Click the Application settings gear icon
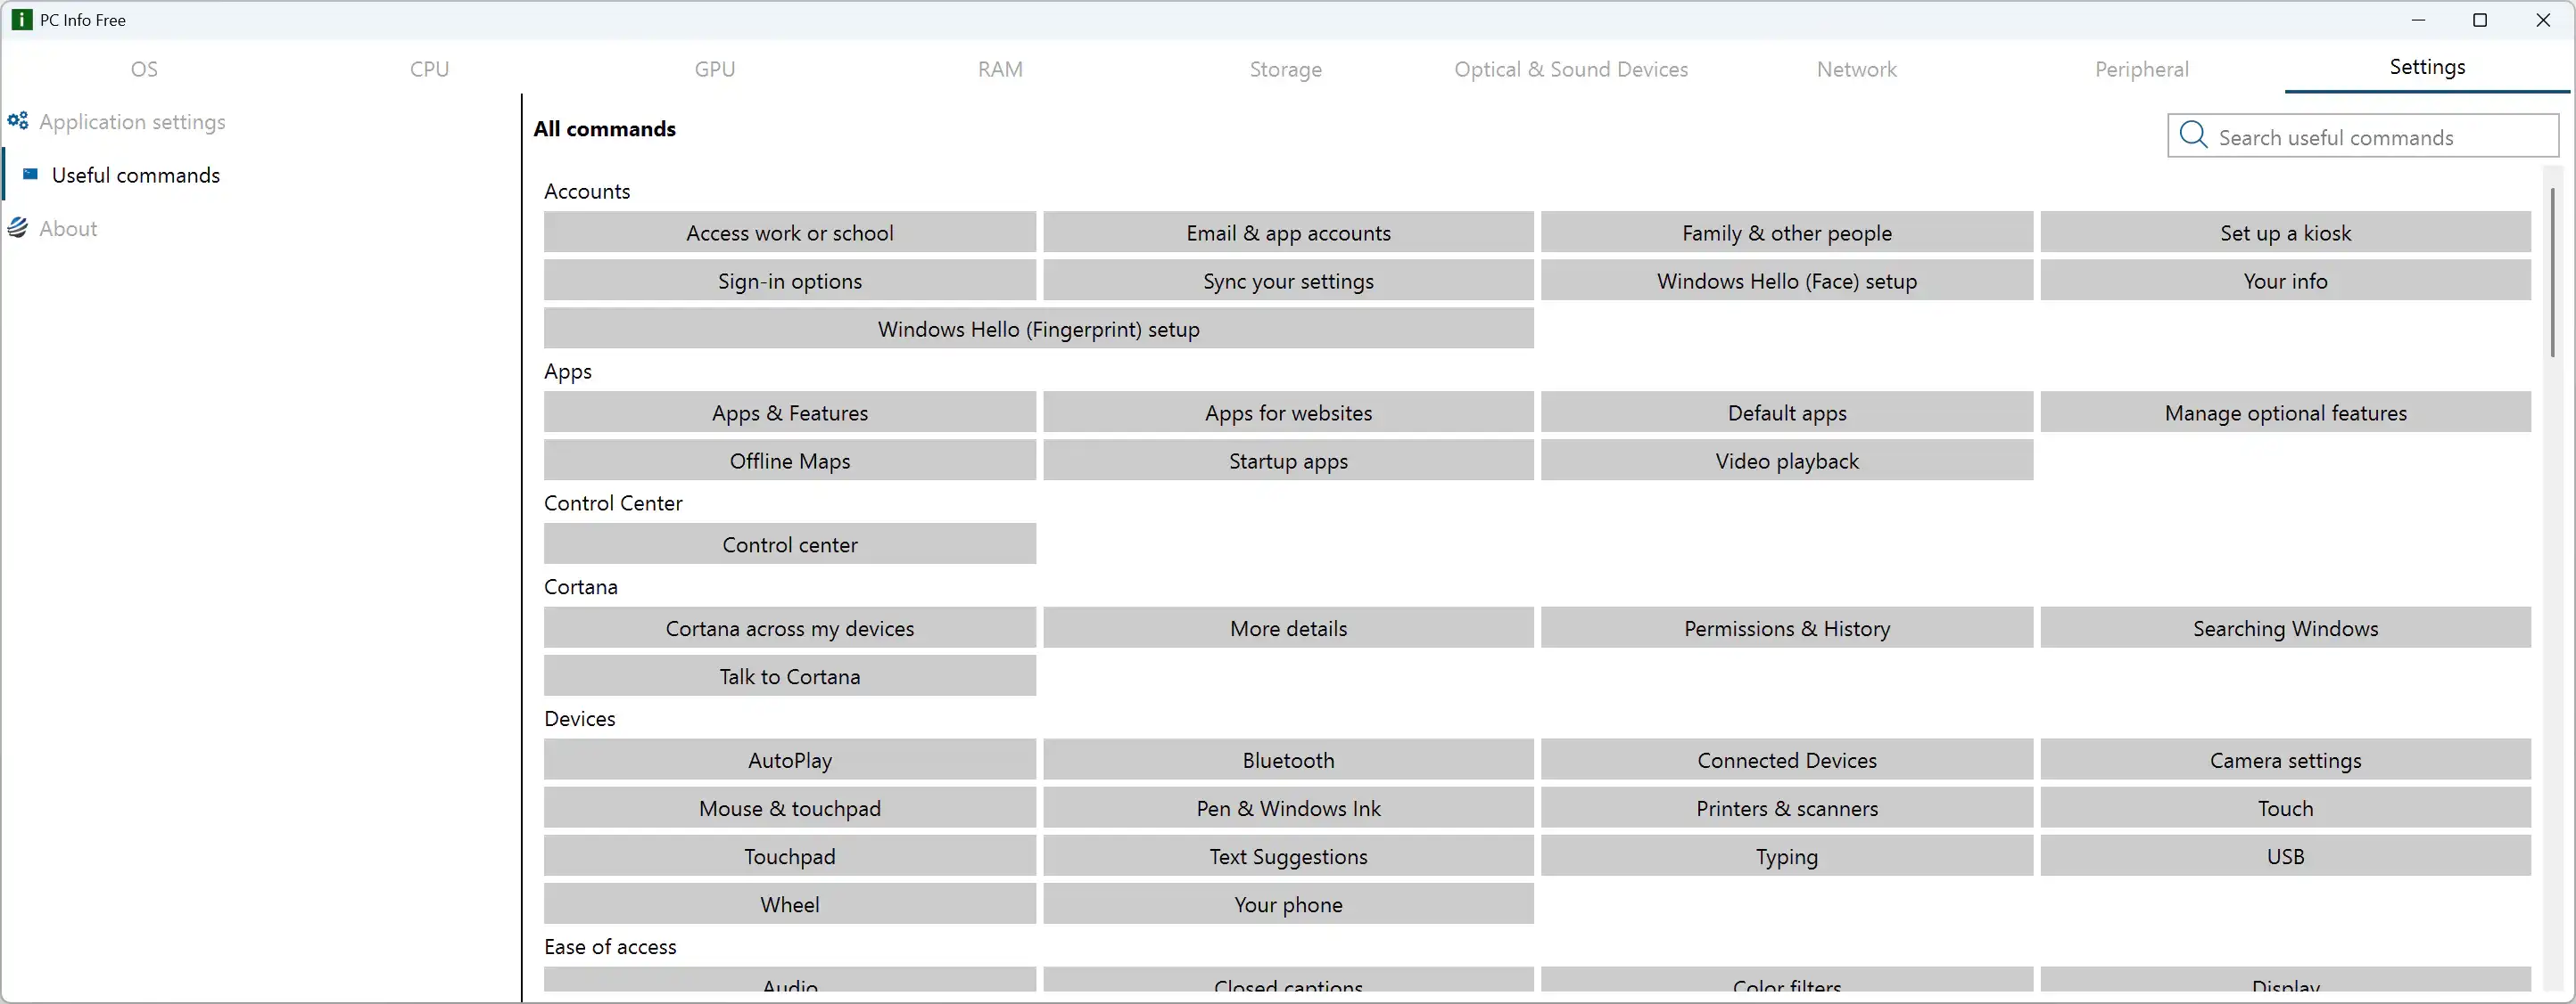2576x1004 pixels. click(18, 121)
